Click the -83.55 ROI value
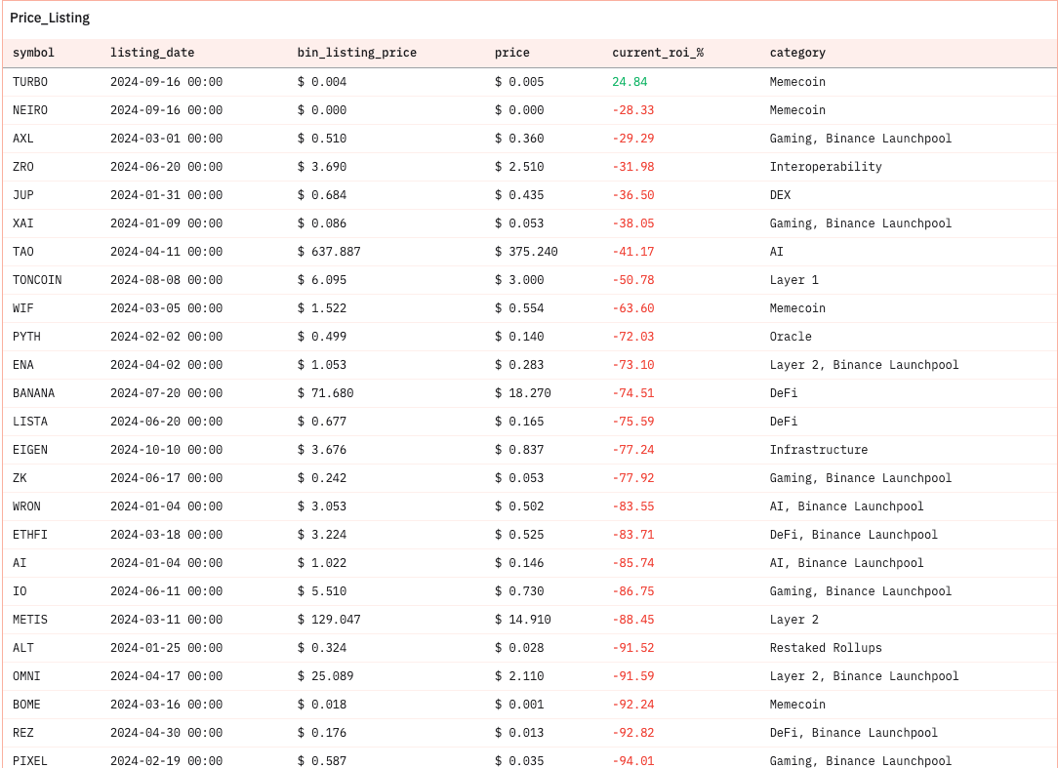 632,506
